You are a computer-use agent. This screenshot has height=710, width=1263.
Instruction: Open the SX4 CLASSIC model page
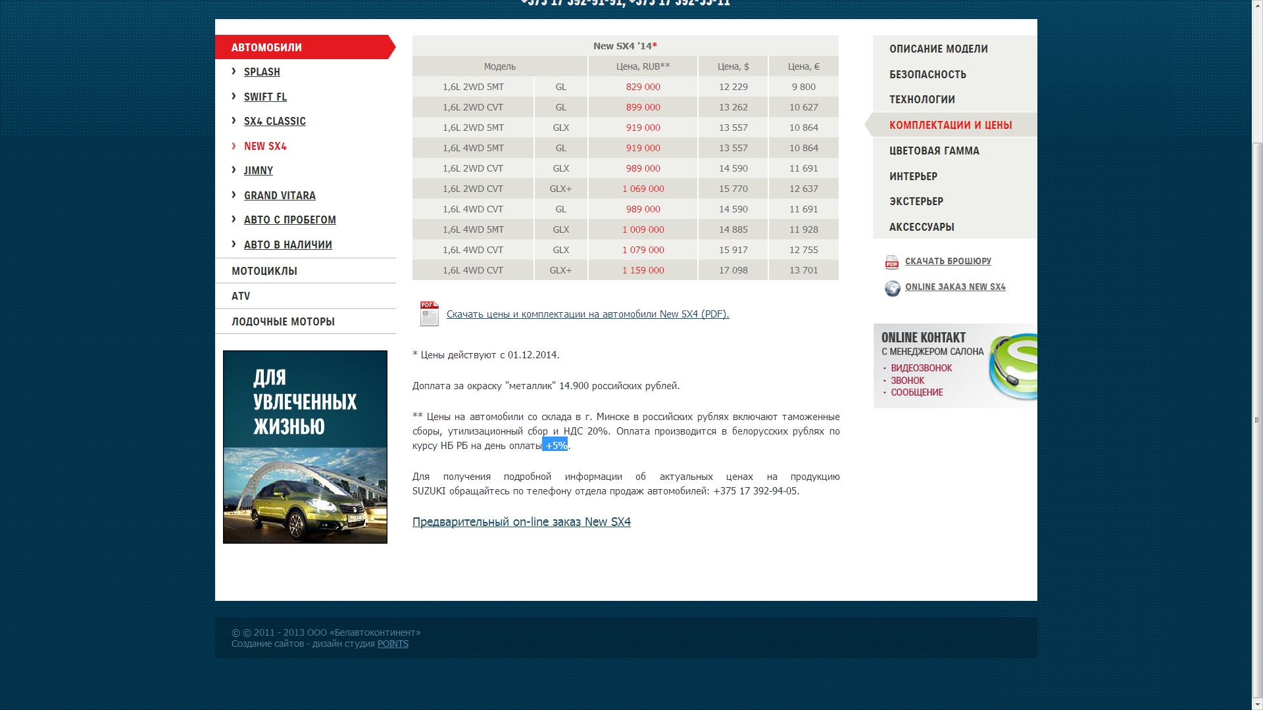pyautogui.click(x=274, y=121)
